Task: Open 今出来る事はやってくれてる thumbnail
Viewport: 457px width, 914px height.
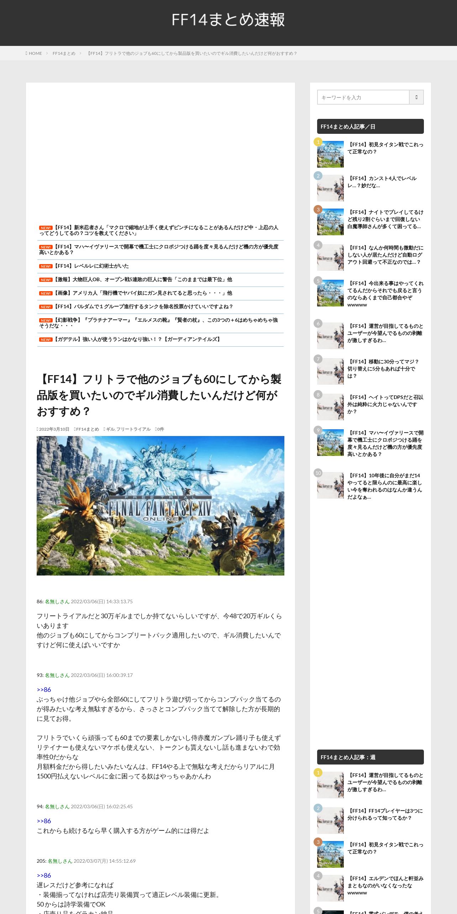Action: point(330,293)
